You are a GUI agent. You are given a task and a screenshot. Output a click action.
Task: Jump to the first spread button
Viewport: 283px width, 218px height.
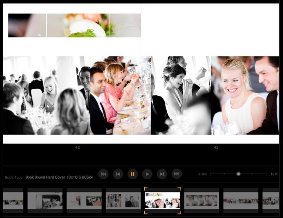pyautogui.click(x=103, y=174)
